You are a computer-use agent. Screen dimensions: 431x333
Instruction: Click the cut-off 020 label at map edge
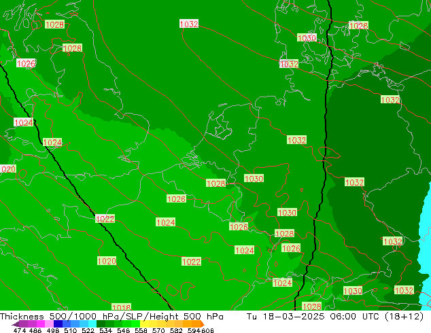[8, 169]
